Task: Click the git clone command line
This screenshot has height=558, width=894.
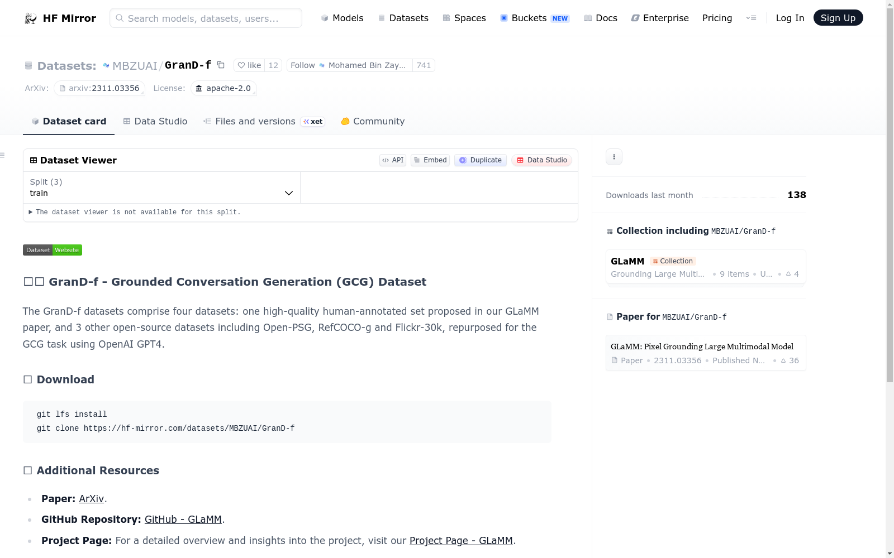Action: [x=166, y=429]
